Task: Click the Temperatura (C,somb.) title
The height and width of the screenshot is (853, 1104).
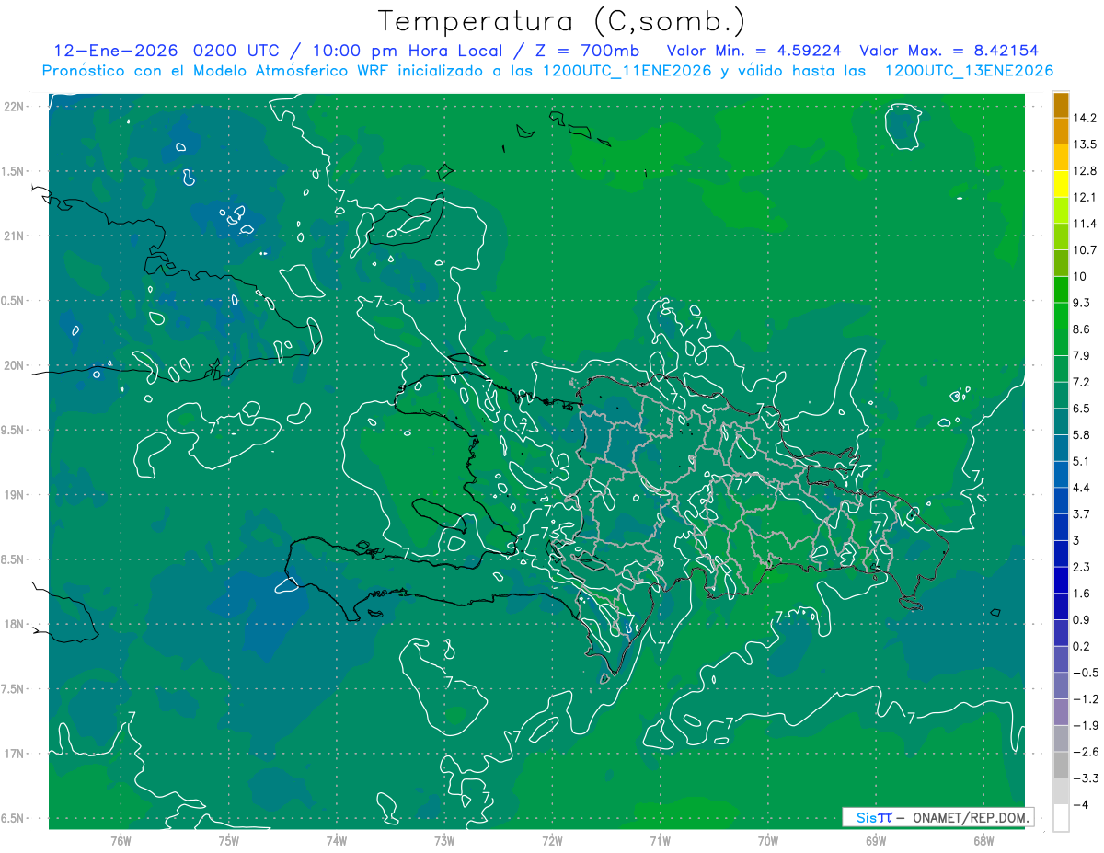Action: coord(561,22)
